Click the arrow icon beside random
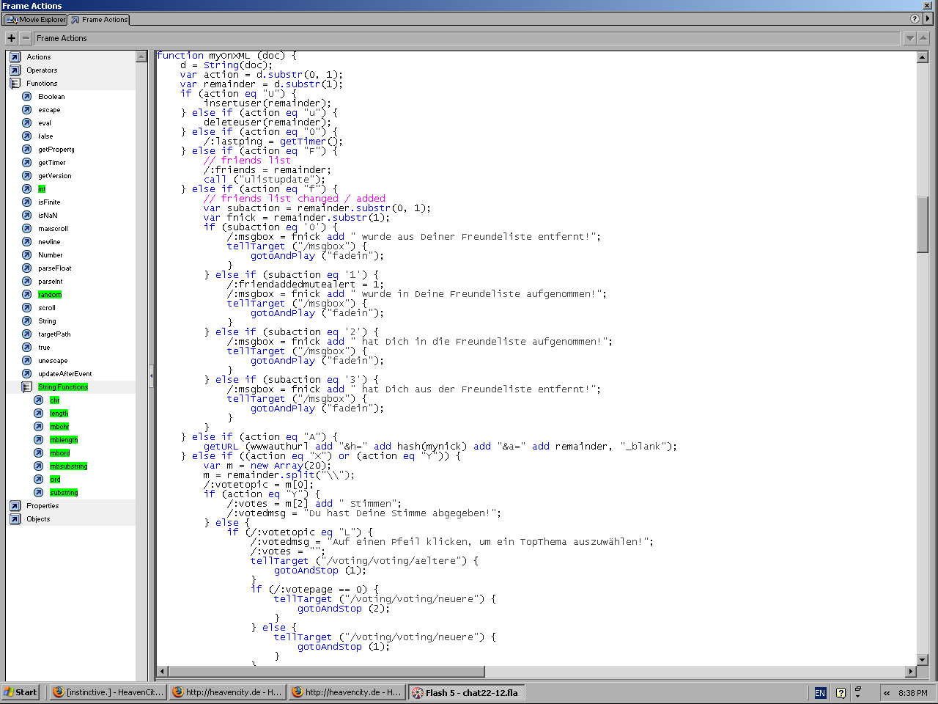 click(x=27, y=295)
